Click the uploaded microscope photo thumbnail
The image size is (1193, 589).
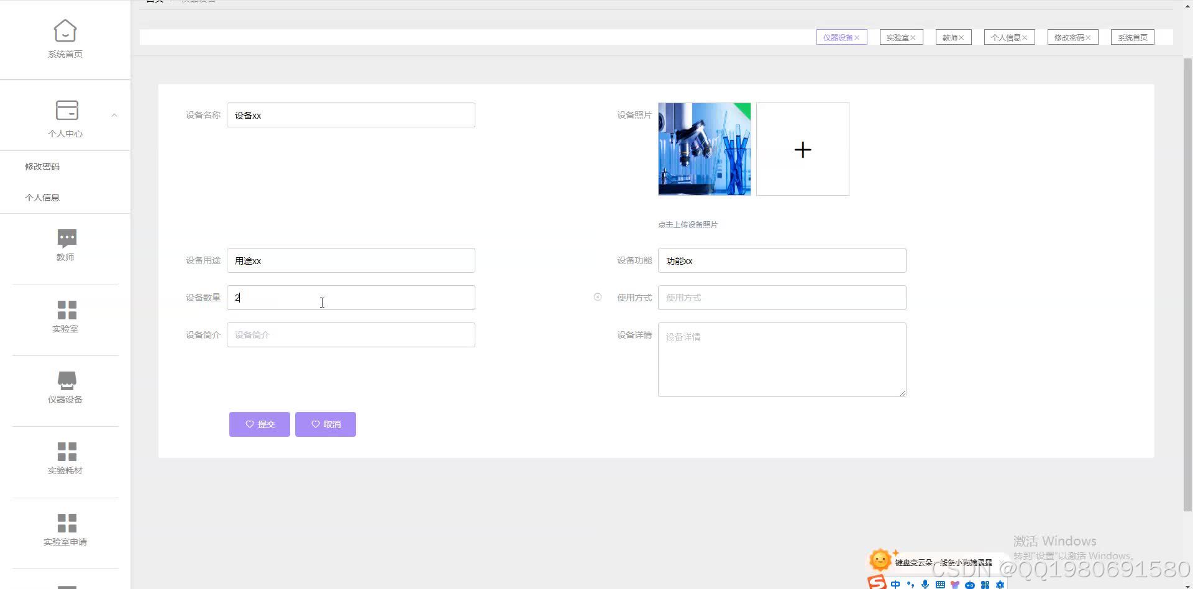click(x=704, y=149)
